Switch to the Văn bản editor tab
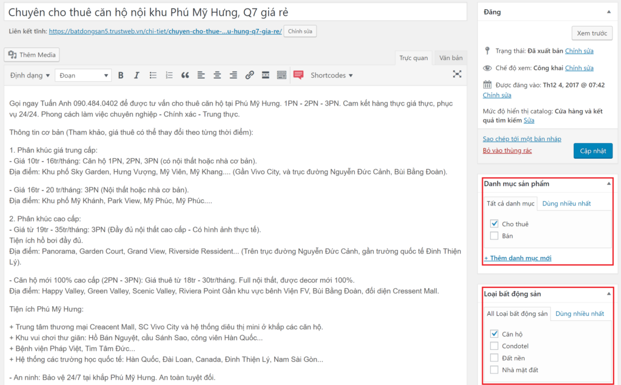The width and height of the screenshot is (621, 385). point(451,58)
